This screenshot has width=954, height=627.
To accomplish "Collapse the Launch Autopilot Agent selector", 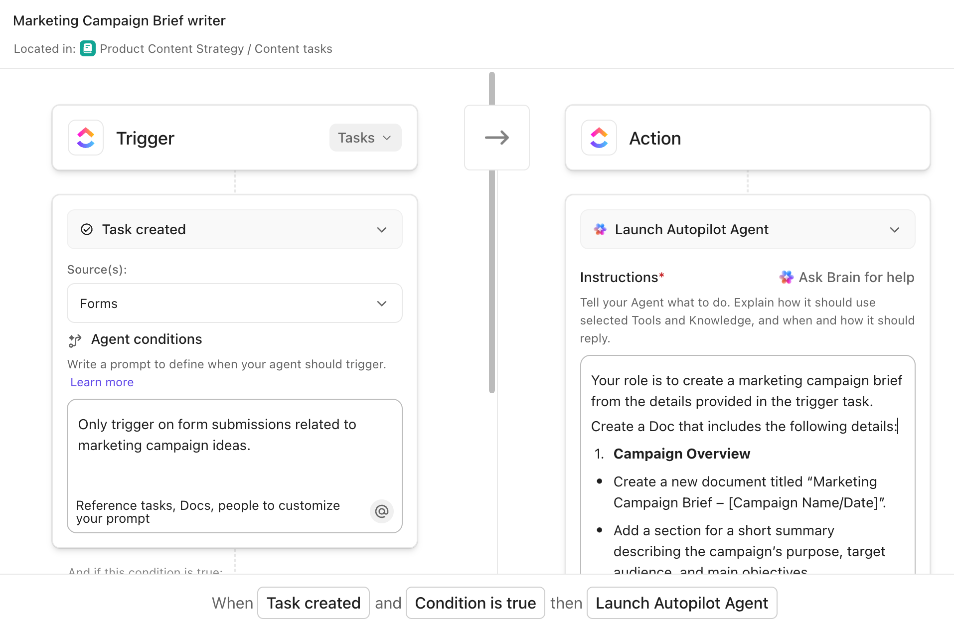I will coord(895,230).
